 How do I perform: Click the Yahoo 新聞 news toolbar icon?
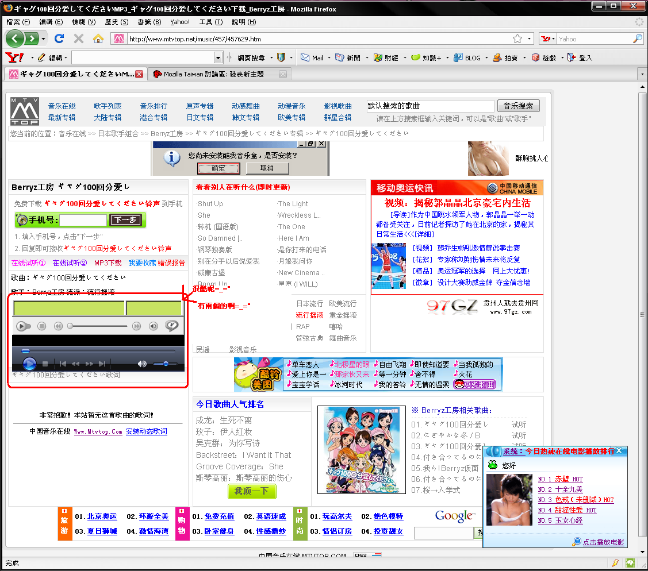click(348, 57)
